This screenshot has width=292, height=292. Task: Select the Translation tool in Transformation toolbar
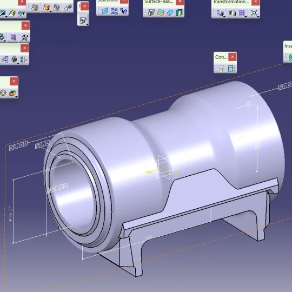pyautogui.click(x=220, y=12)
